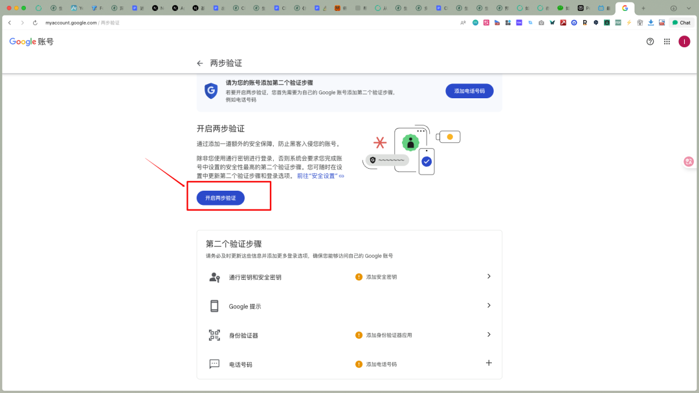
Task: Click the address bar showing myaccount.google.com
Action: click(82, 23)
